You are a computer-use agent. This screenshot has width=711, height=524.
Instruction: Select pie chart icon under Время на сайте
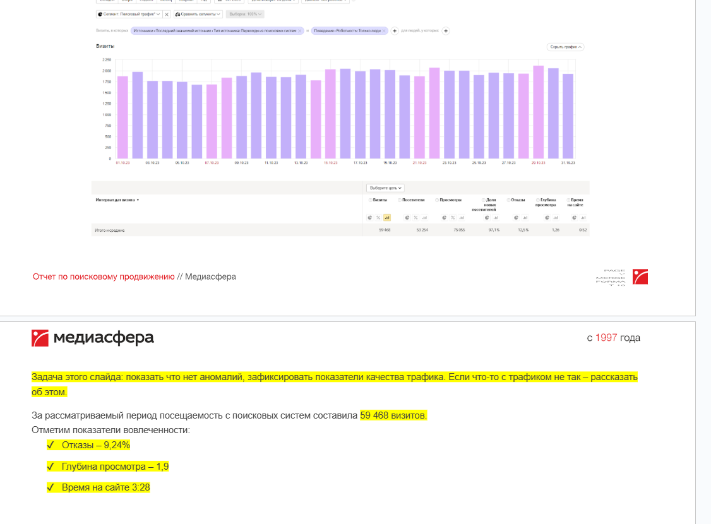[x=575, y=218]
